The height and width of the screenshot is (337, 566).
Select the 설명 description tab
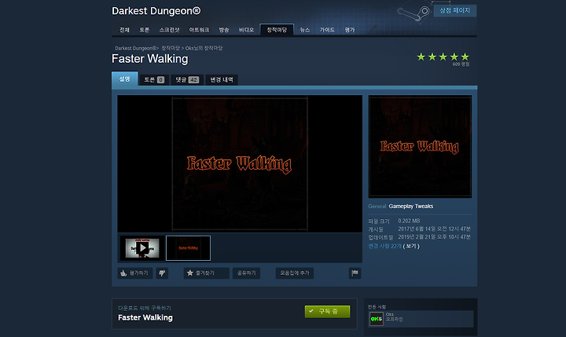click(x=124, y=79)
